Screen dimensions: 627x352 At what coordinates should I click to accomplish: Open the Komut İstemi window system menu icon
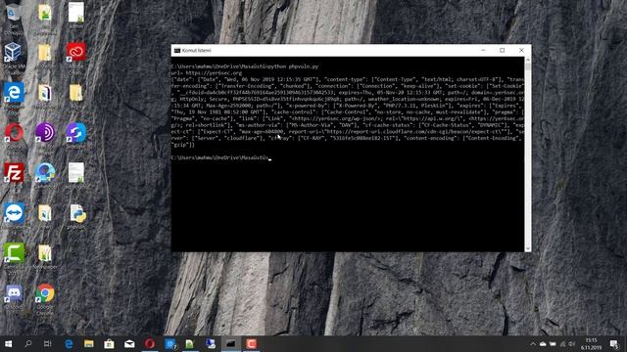tap(177, 50)
